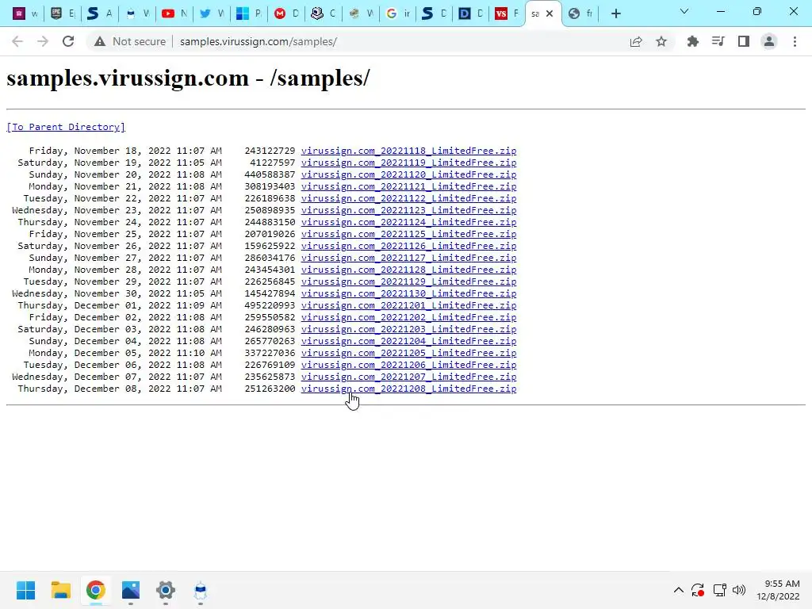Screen dimensions: 812x609
Task: Switch to the last globe-icon tab
Action: [580, 14]
